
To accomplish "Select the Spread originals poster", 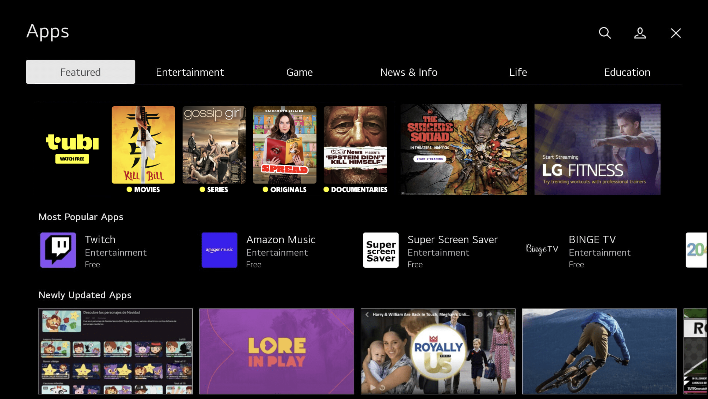I will pos(285,145).
